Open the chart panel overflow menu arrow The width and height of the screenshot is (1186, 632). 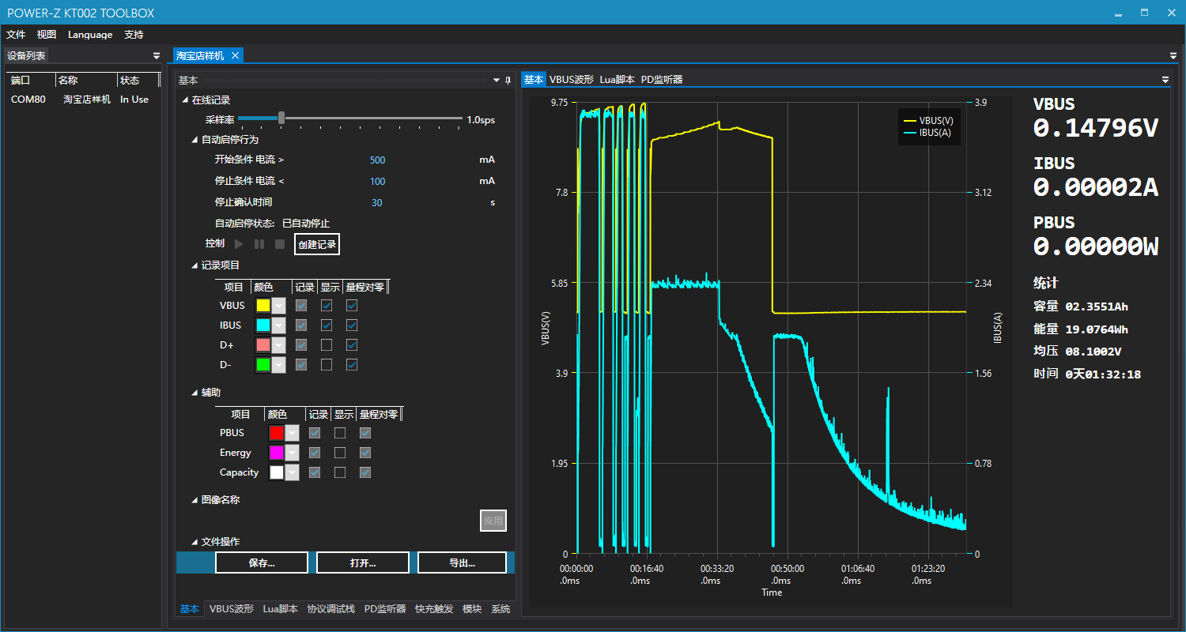pyautogui.click(x=1165, y=80)
